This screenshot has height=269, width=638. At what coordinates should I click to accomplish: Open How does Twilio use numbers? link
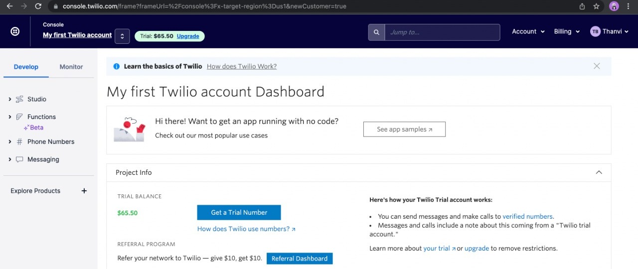tap(246, 229)
